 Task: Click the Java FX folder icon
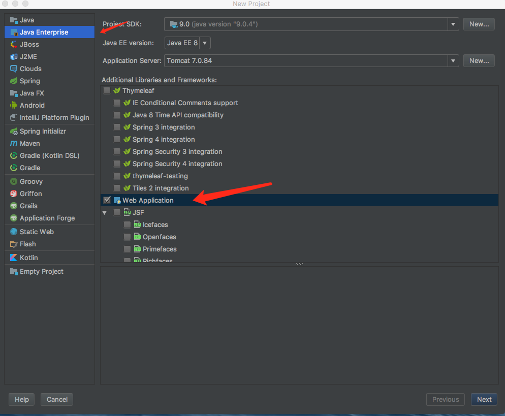click(14, 93)
